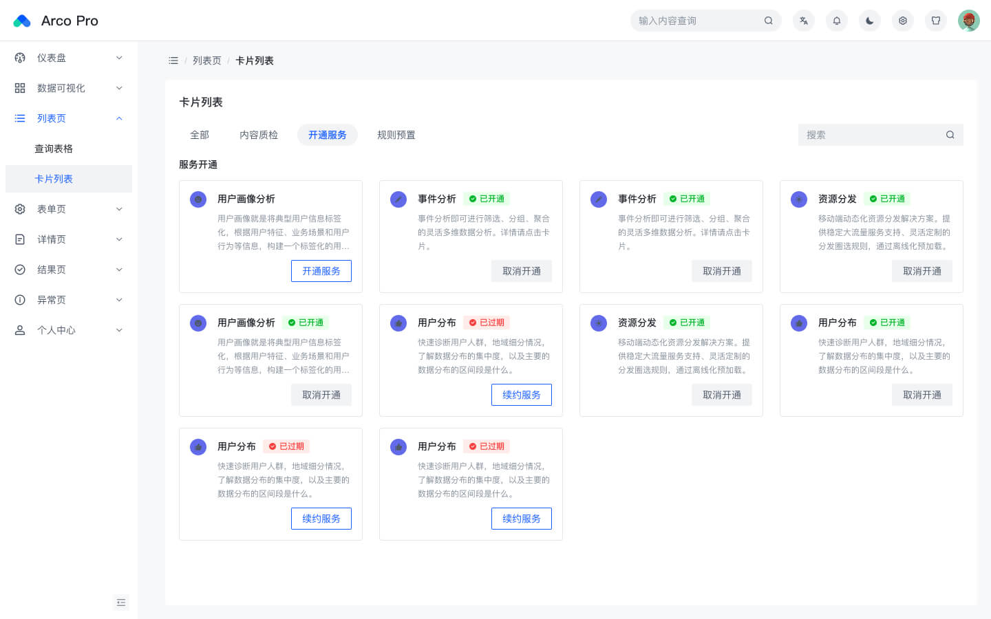This screenshot has height=619, width=991.
Task: Click the search magnifier in top search bar
Action: click(768, 21)
